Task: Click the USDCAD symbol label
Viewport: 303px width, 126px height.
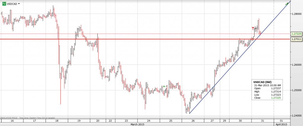Action: tap(12, 4)
